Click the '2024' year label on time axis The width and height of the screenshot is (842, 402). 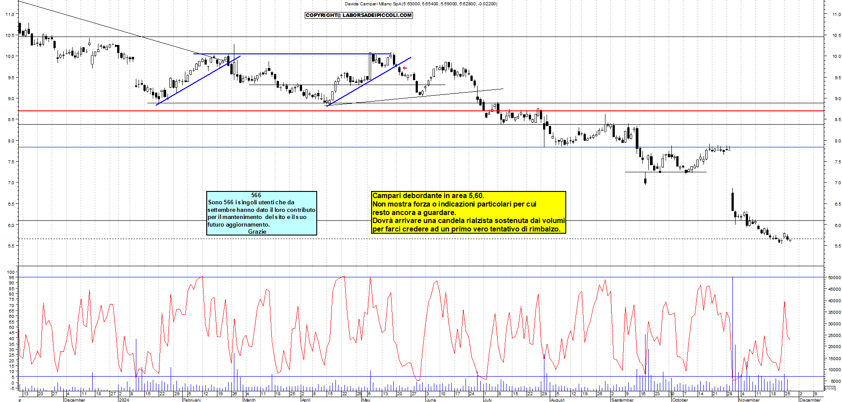[x=124, y=400]
